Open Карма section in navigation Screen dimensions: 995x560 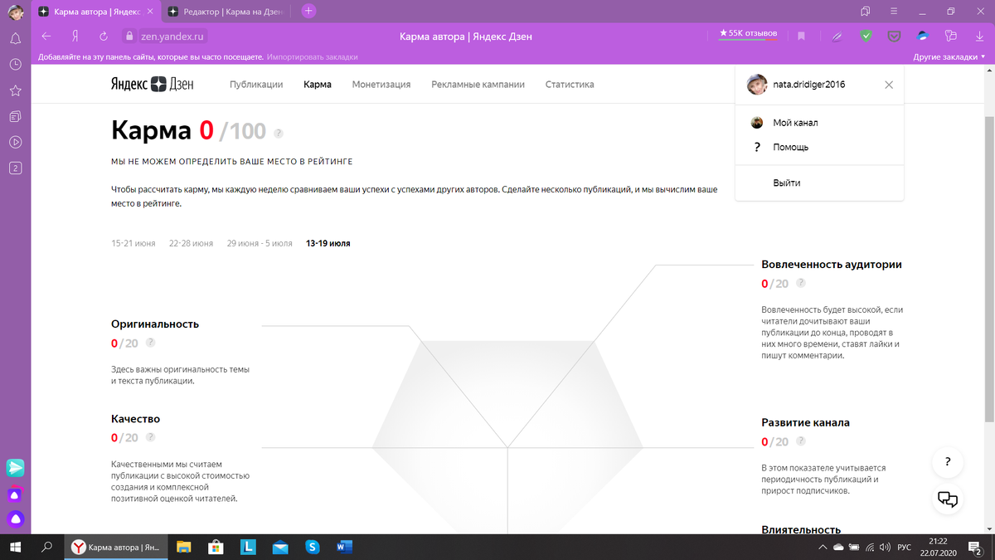[x=318, y=85]
